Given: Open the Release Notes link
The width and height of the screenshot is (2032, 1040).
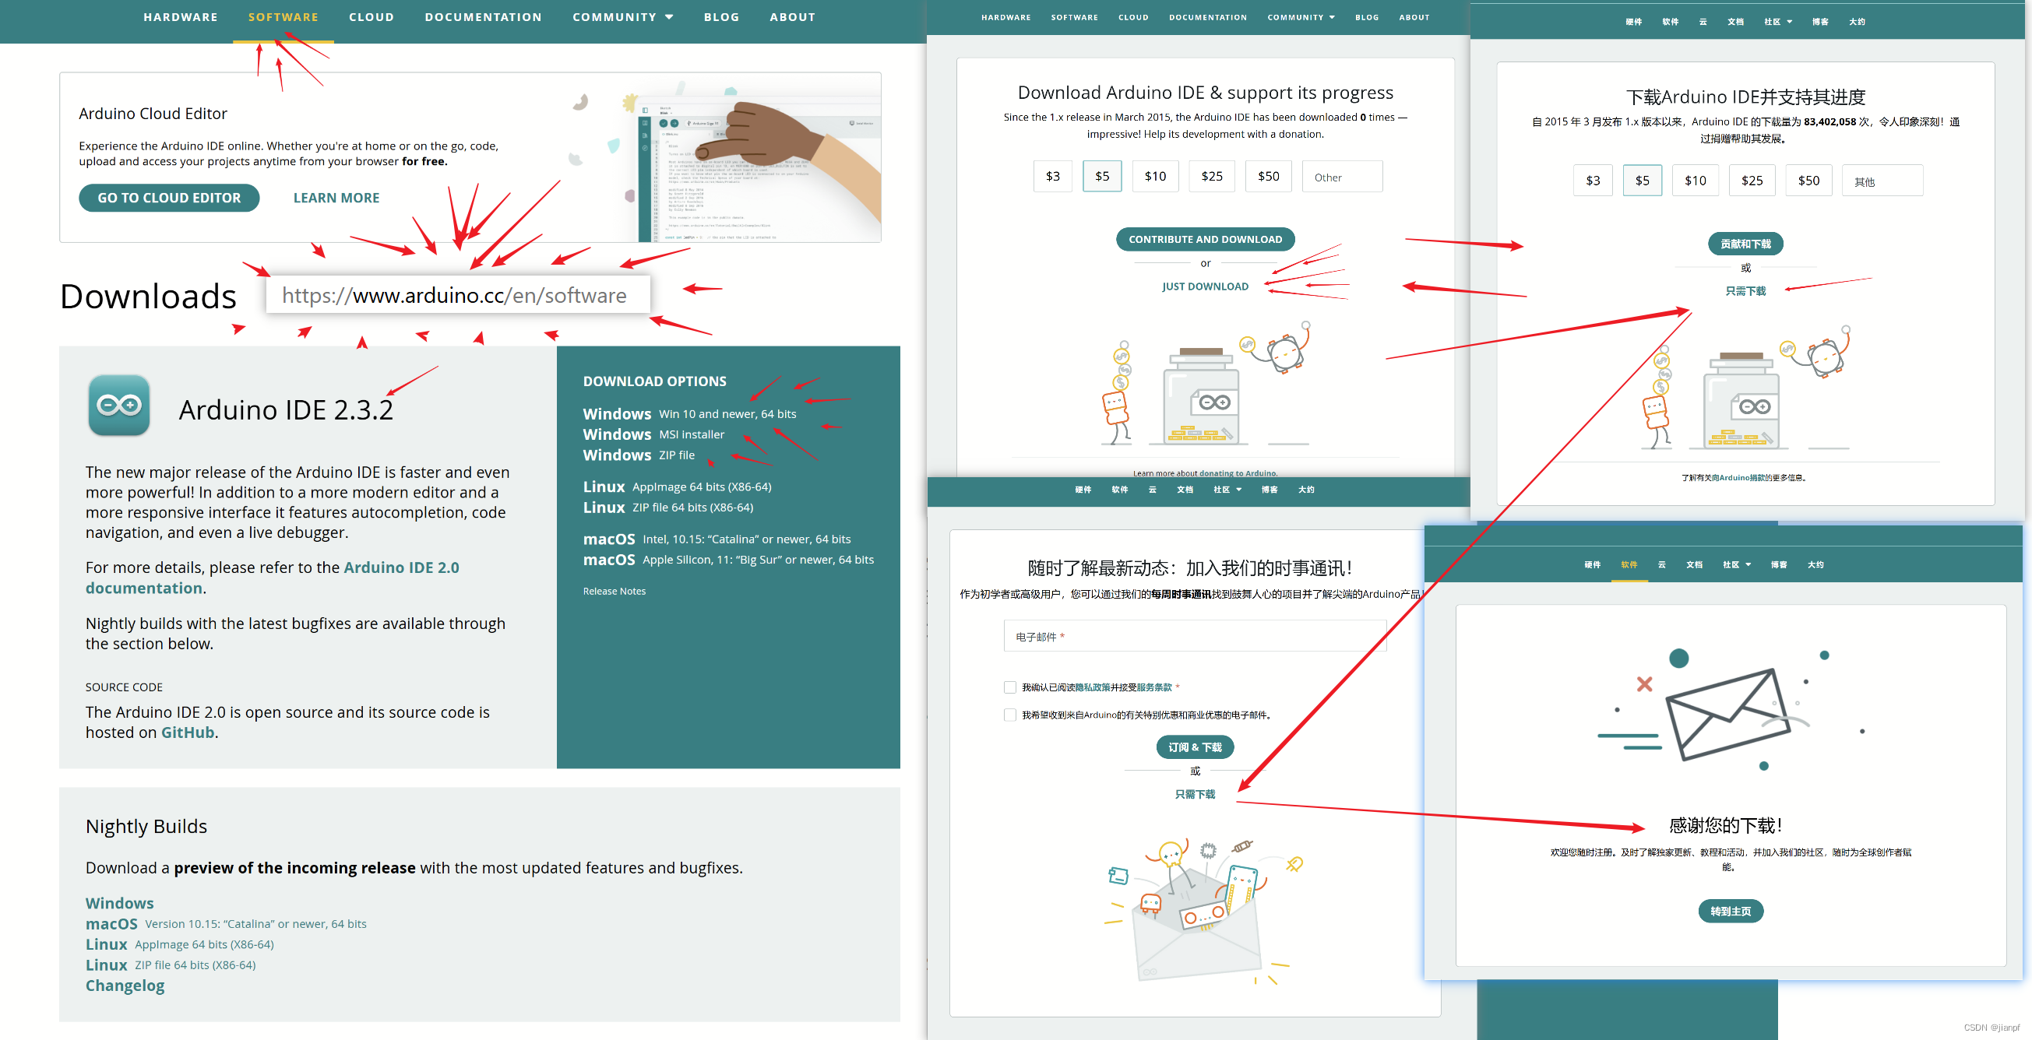Looking at the screenshot, I should 614,592.
